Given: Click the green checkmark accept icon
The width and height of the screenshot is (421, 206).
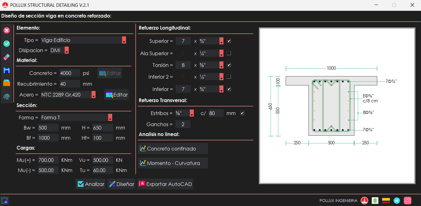Looking at the screenshot, I should point(6,44).
